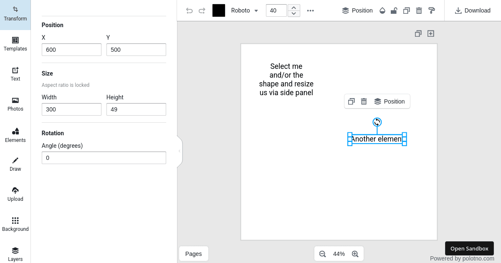Zoom out the canvas
Viewport: 501px width, 263px height.
pyautogui.click(x=322, y=254)
